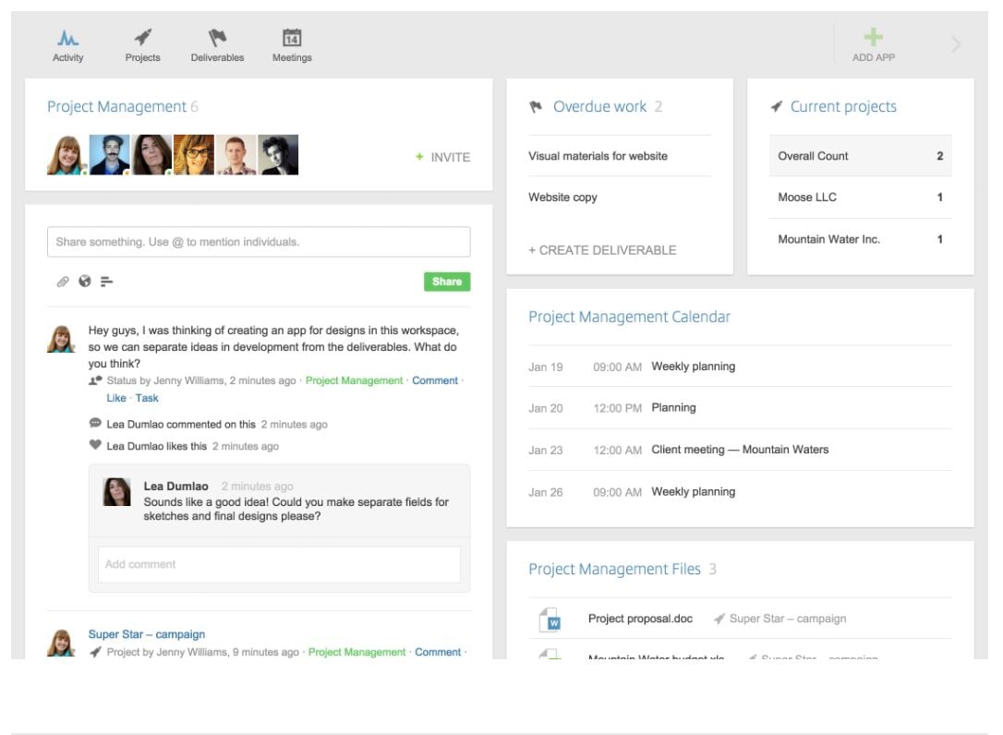This screenshot has height=735, width=1003.
Task: Open the Super Star – campaign project link
Action: tap(147, 634)
